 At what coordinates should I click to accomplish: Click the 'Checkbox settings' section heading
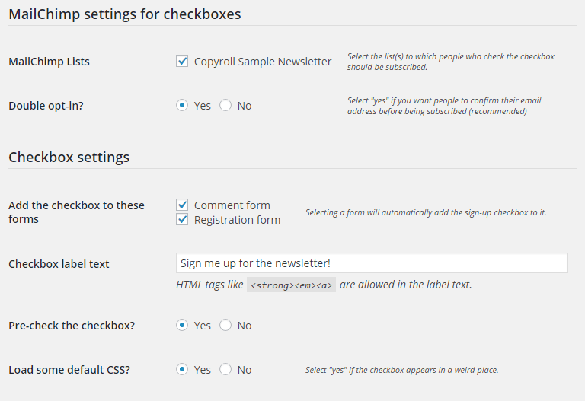point(69,158)
